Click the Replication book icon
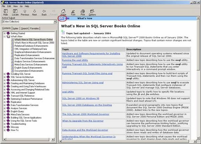 (8, 102)
